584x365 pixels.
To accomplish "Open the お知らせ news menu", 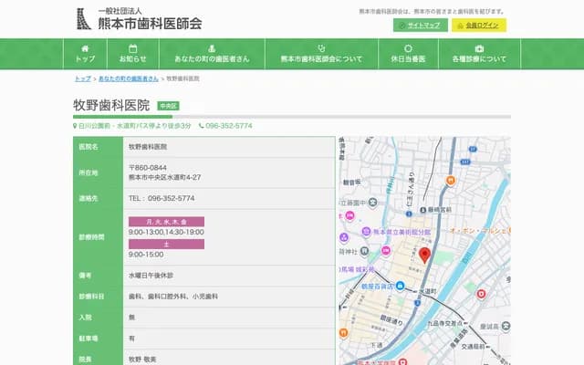I will [x=132, y=54].
